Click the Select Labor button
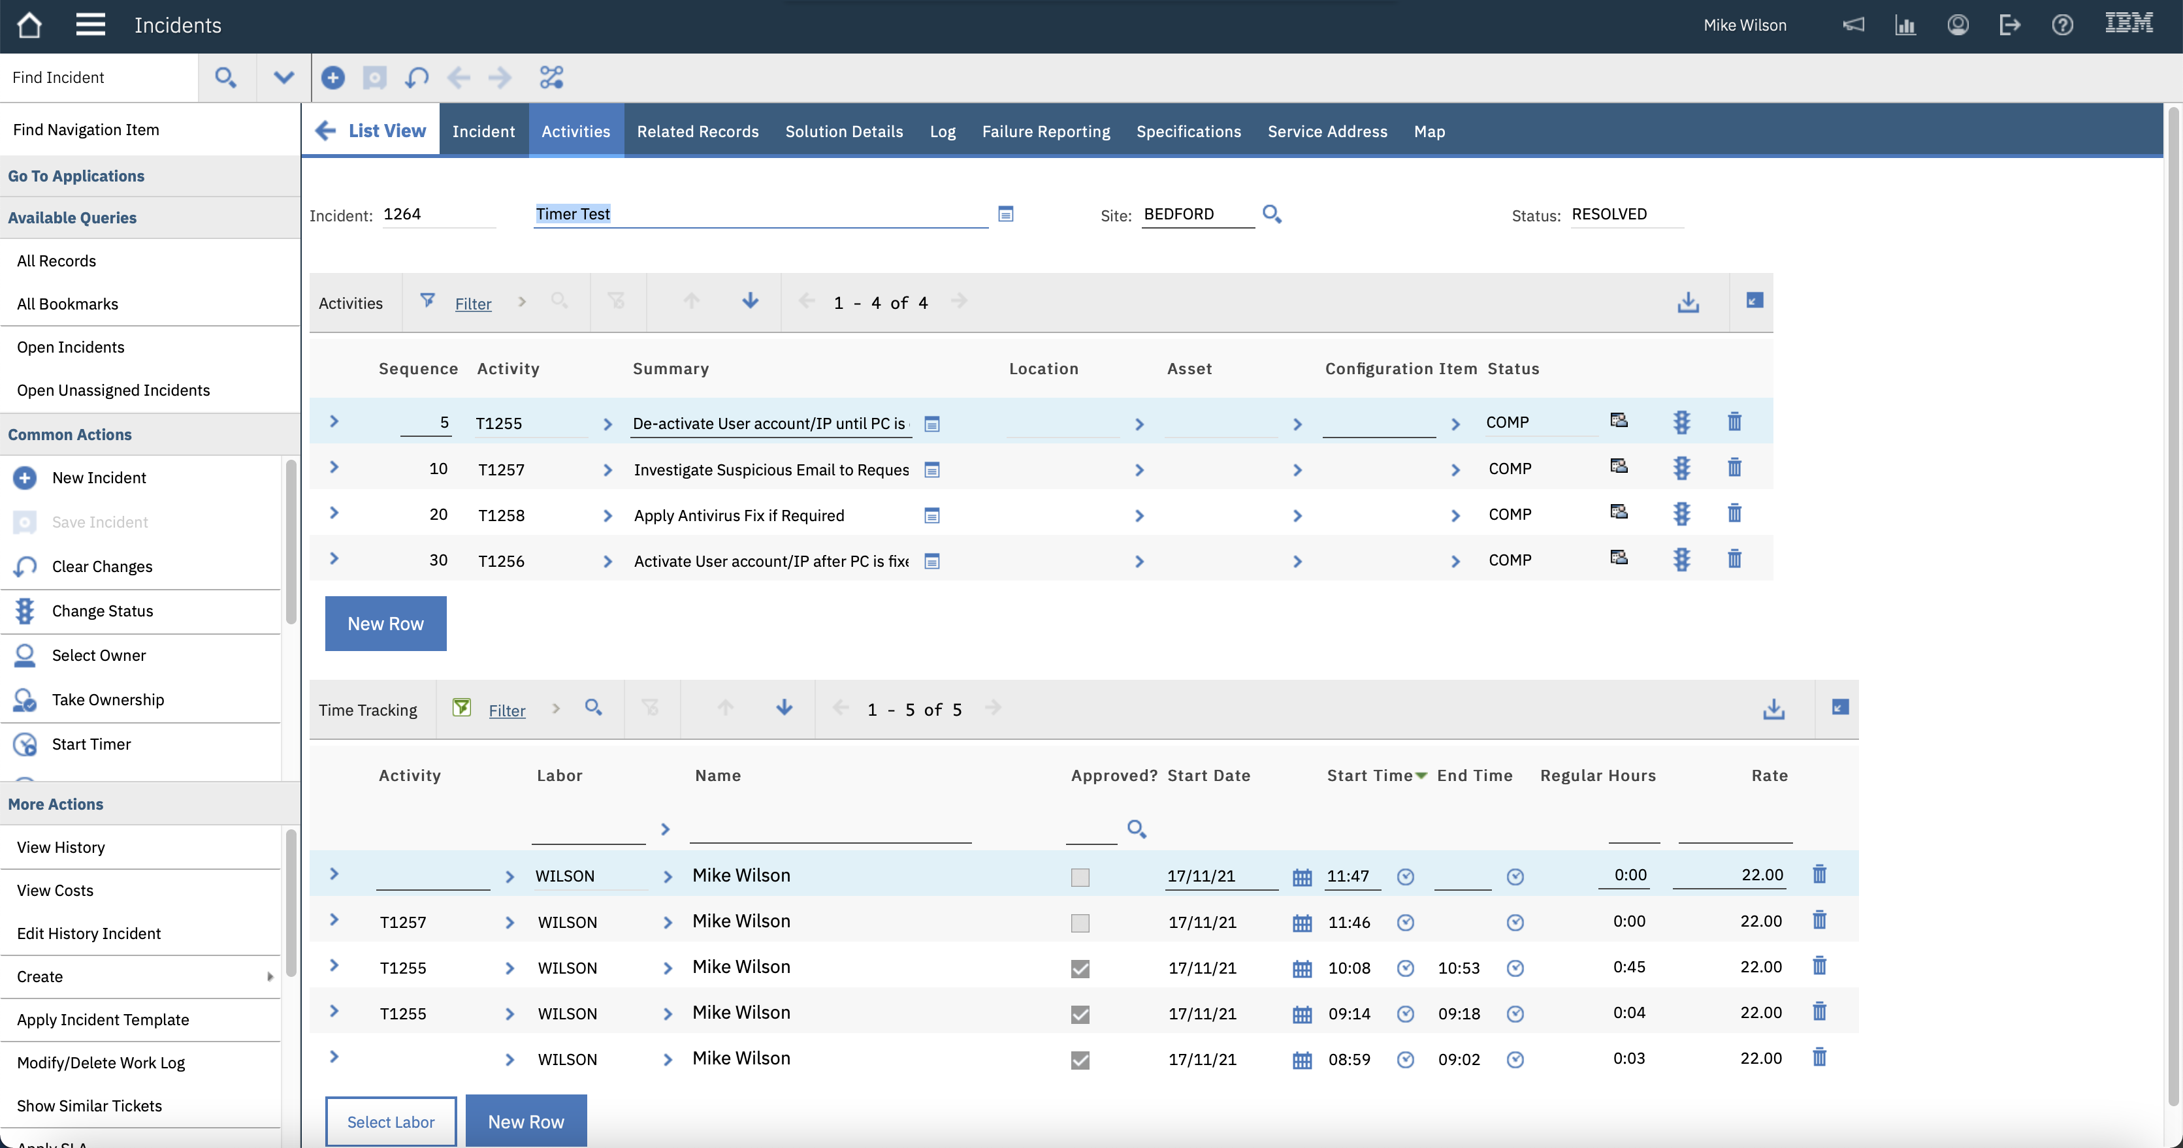This screenshot has height=1148, width=2183. point(391,1122)
